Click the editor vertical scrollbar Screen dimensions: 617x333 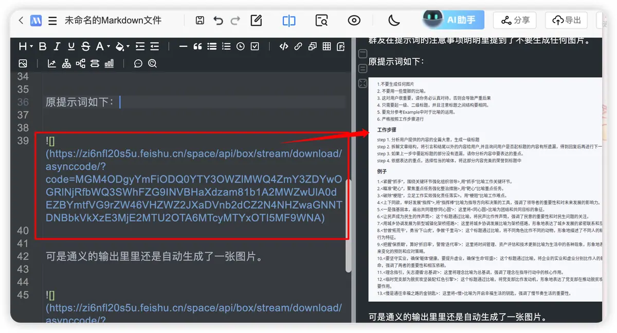coord(349,225)
